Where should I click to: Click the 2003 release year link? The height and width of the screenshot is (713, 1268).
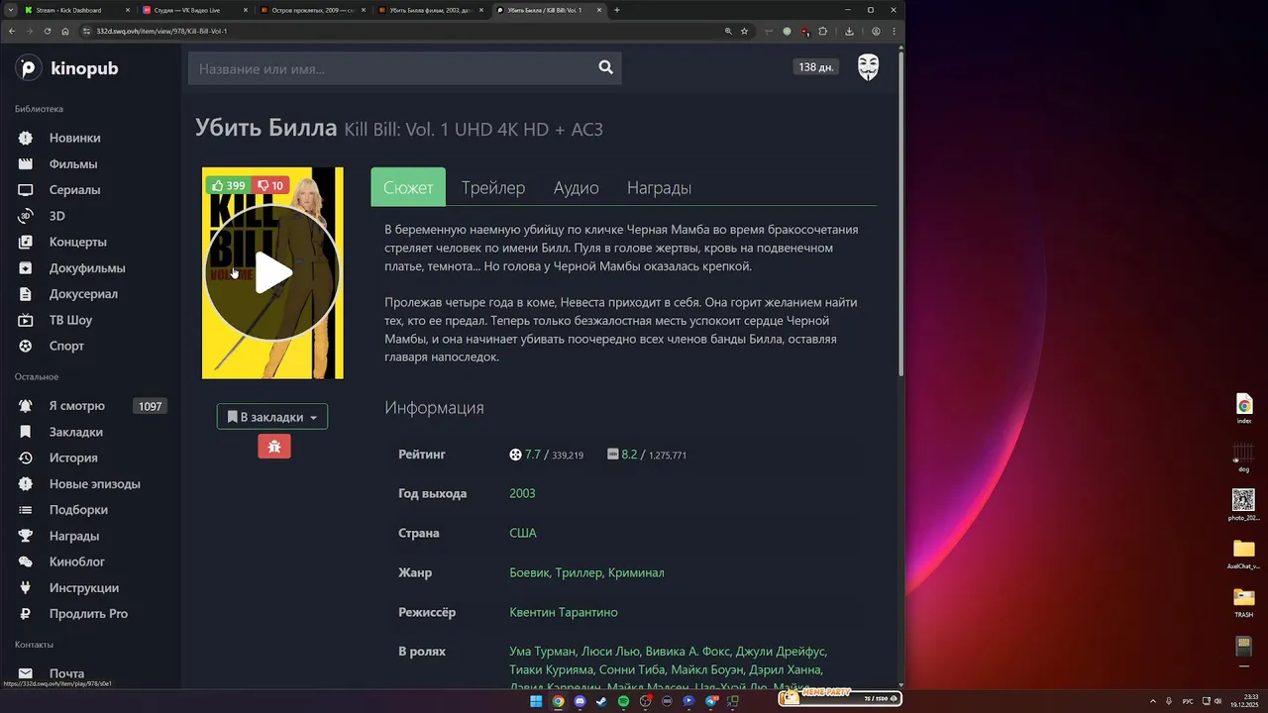click(522, 493)
